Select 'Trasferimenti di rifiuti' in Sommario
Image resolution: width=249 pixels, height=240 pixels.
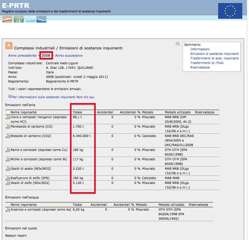[x=207, y=63]
